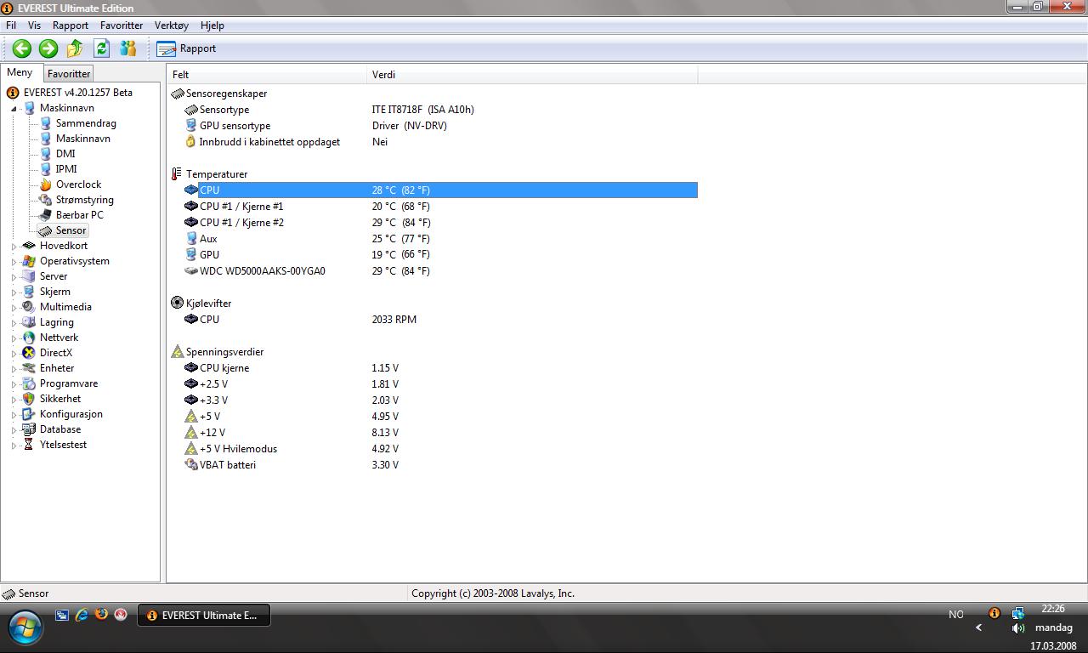
Task: Open the Rapport menu in menu bar
Action: [x=71, y=26]
